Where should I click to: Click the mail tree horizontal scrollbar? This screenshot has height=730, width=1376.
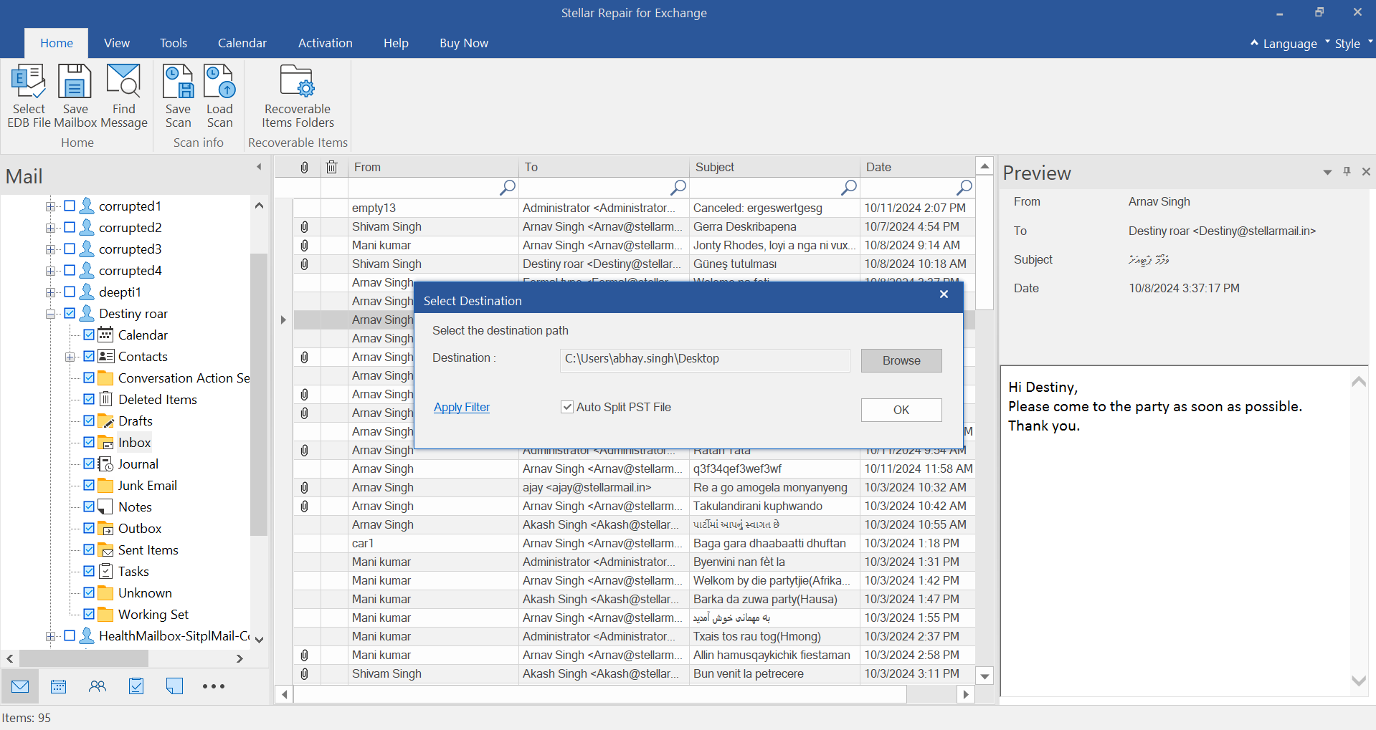click(84, 658)
